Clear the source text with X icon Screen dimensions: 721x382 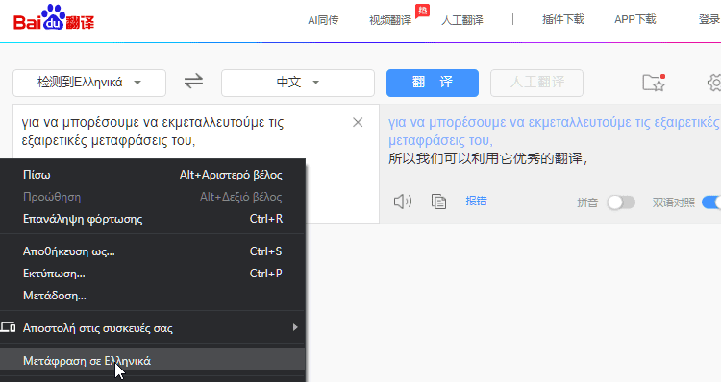point(358,122)
